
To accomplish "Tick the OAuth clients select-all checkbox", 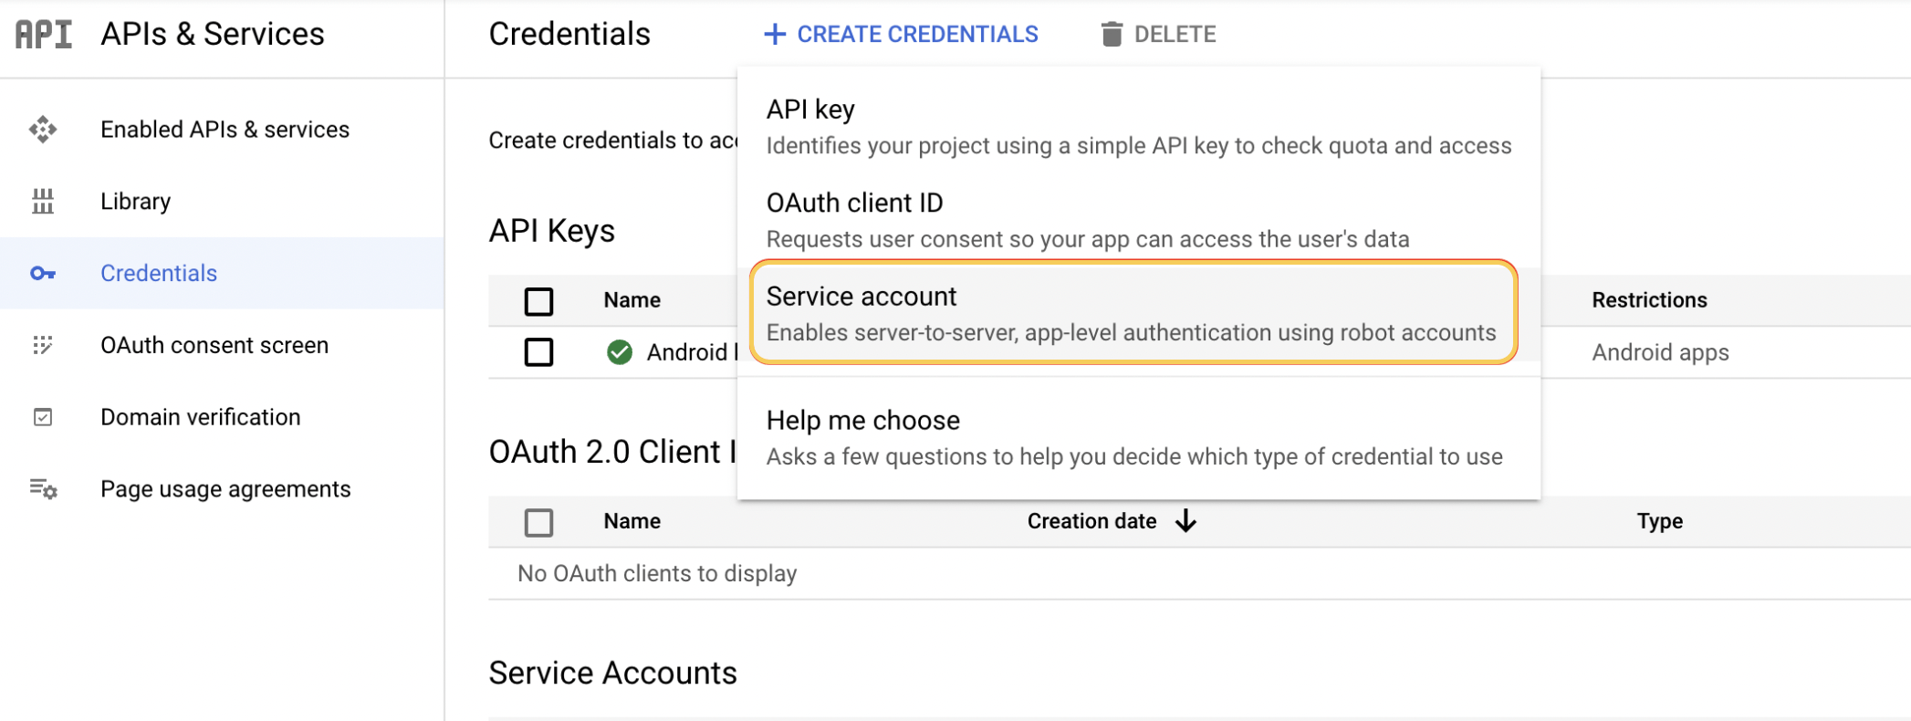I will click(538, 522).
